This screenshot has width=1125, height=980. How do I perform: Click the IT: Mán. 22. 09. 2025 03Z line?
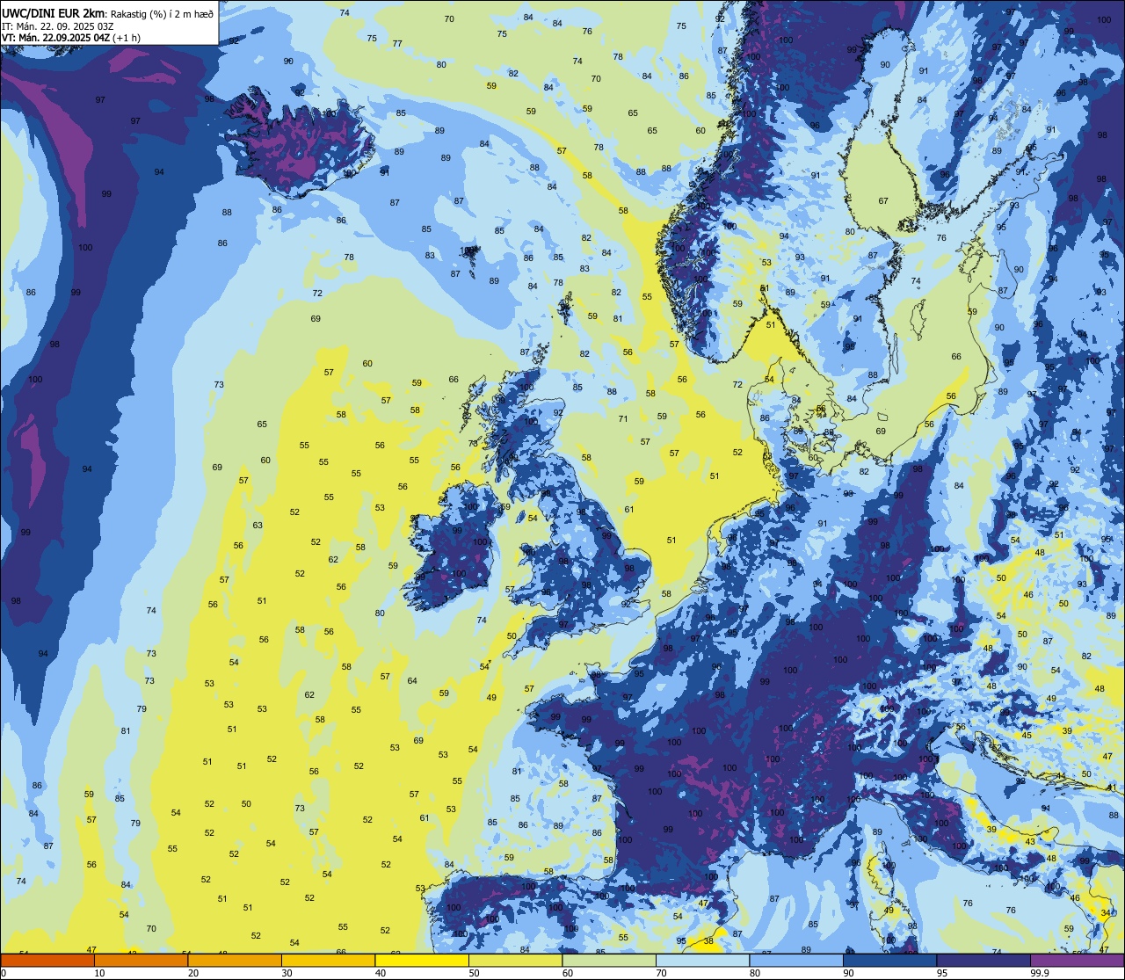tap(58, 25)
